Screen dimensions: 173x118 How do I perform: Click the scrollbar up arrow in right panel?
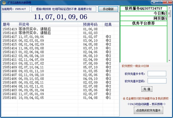click(169, 8)
